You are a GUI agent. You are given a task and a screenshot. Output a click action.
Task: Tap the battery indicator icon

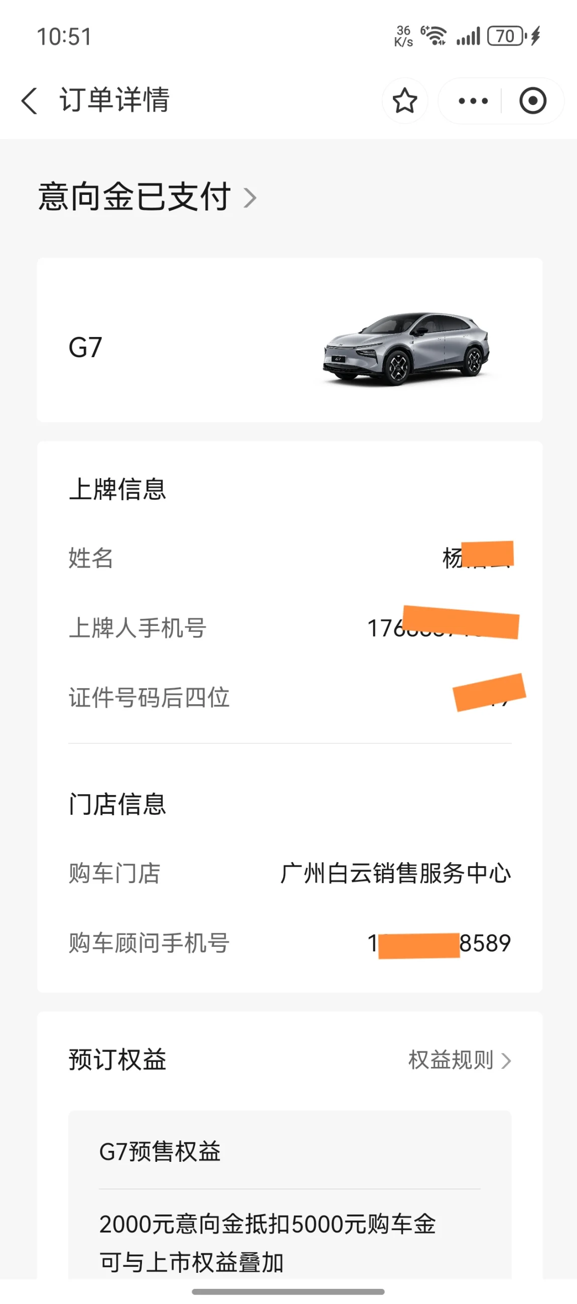pyautogui.click(x=506, y=37)
